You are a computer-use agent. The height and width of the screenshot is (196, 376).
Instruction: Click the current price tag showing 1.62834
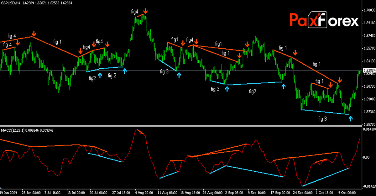pos(370,71)
